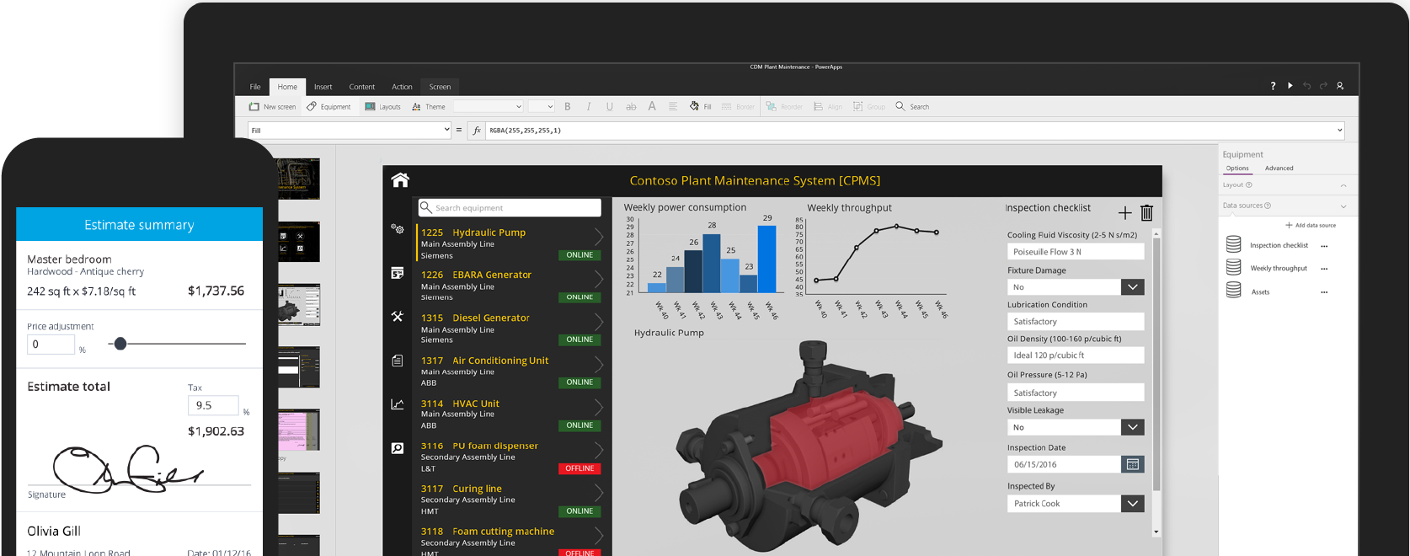Click the Undo arrow in title bar
1410x556 pixels.
tap(1307, 86)
